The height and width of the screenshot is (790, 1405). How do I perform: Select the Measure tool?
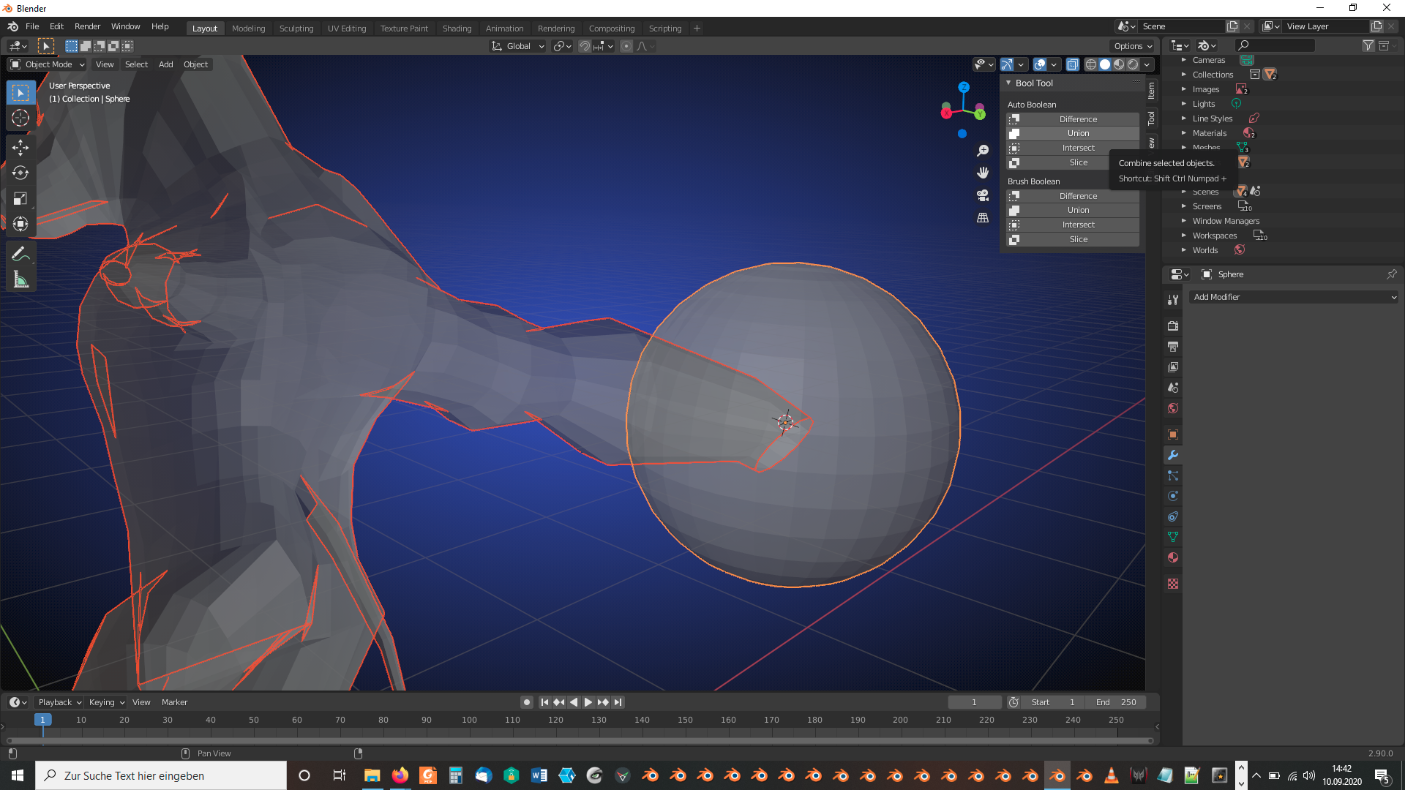[20, 279]
